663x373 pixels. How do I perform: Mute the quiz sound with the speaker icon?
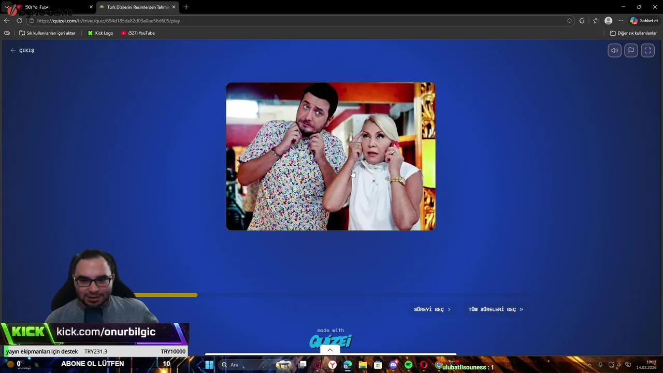point(614,50)
